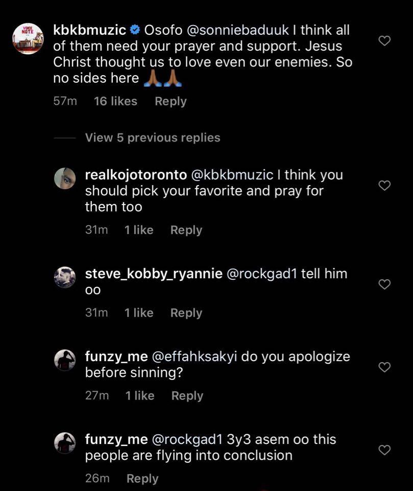Tap funzy_me's avatar on the last comment

coord(65,443)
